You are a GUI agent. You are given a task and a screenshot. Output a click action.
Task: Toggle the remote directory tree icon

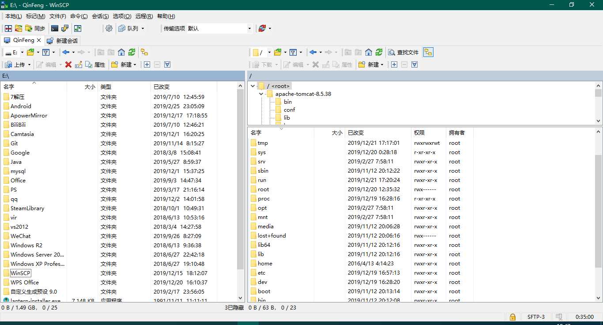point(428,52)
